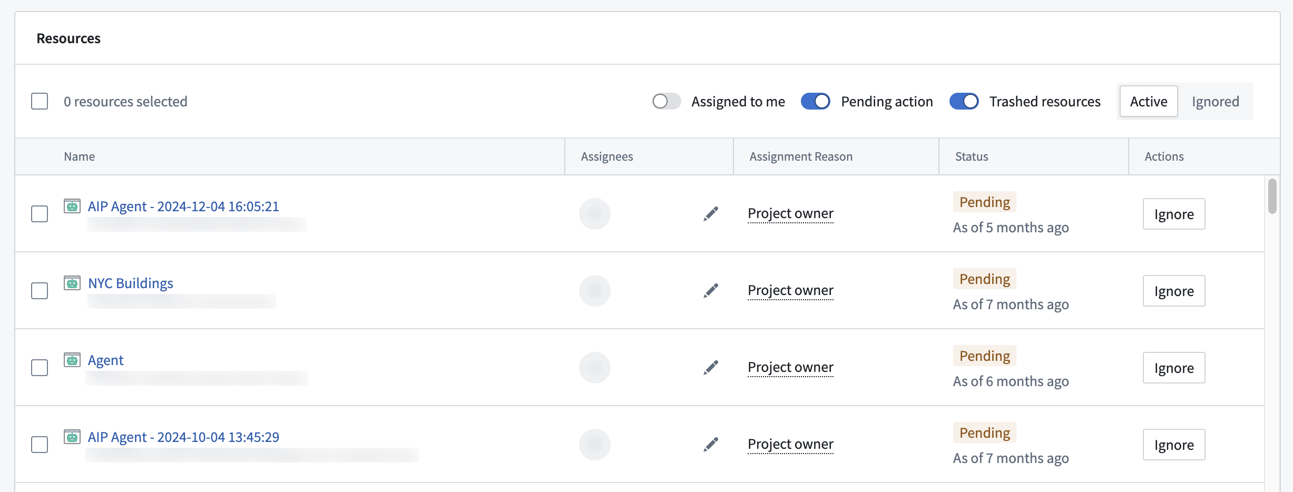Click the robot icon beside AIP Agent - 2024-10-04

tap(72, 437)
